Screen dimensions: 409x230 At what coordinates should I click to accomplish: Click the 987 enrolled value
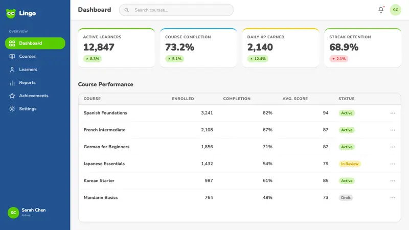coord(209,181)
